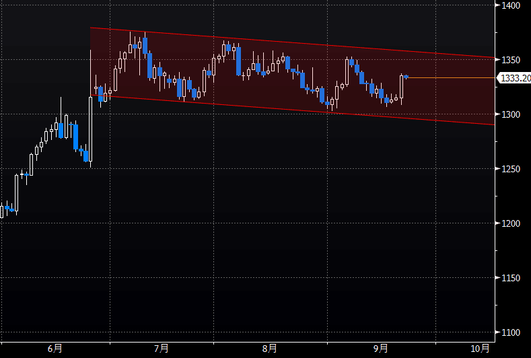Select the horizontal last-price line

pyautogui.click(x=451, y=78)
